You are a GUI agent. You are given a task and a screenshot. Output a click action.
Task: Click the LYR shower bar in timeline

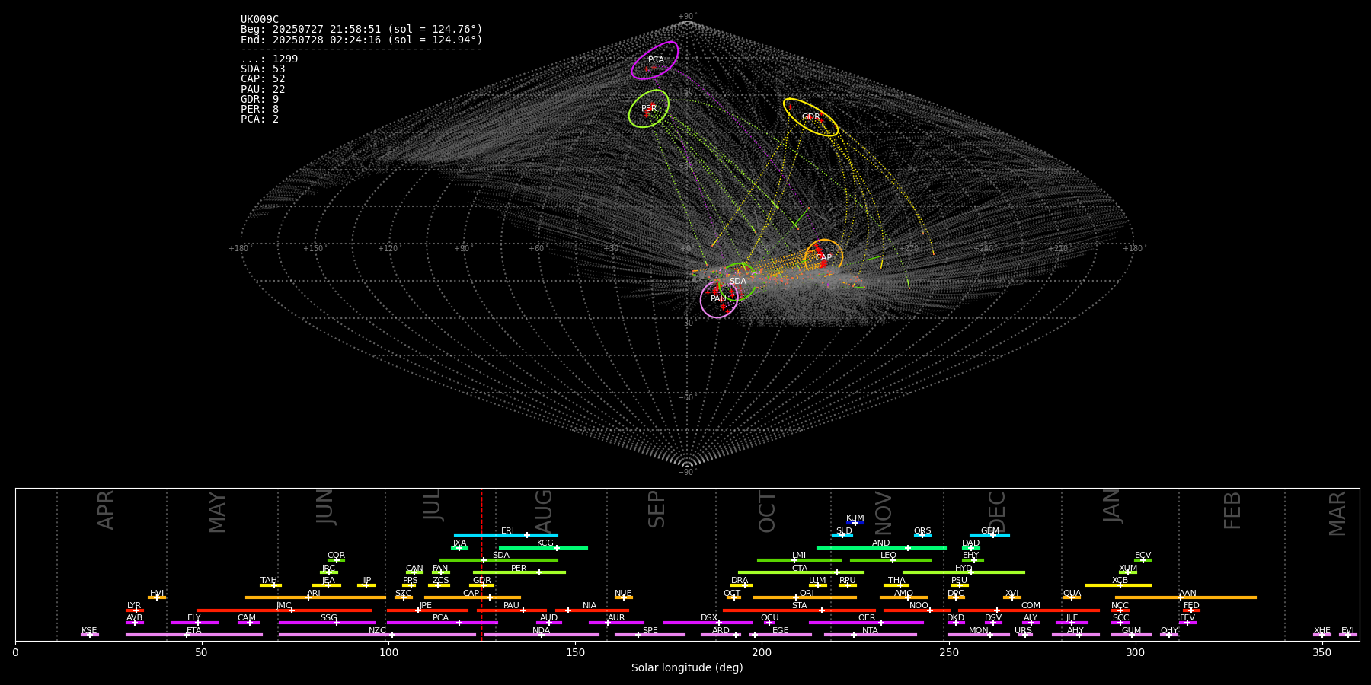pyautogui.click(x=135, y=610)
